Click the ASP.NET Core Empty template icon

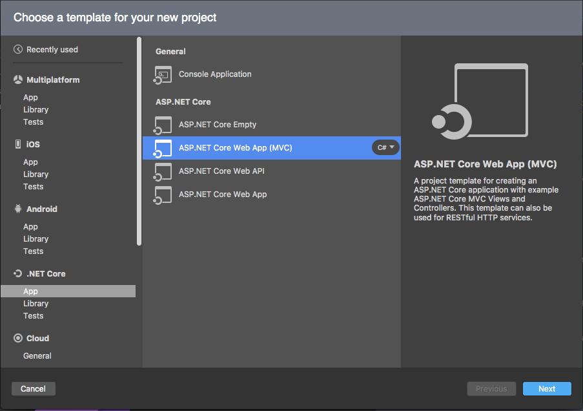point(163,125)
